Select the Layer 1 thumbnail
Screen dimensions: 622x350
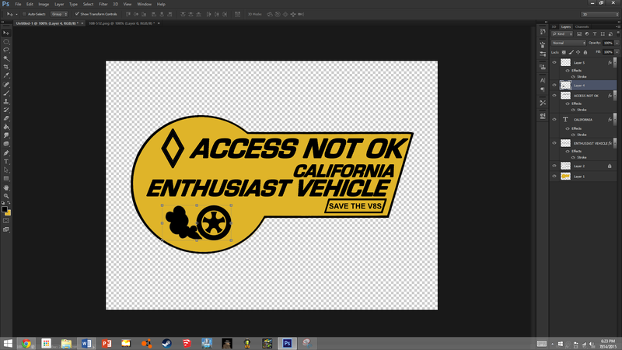(x=565, y=177)
